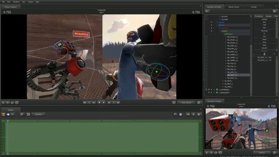Screen dimensions: 279x157
Task: Check the lock box beside rig_neck
Action: click(x=206, y=17)
